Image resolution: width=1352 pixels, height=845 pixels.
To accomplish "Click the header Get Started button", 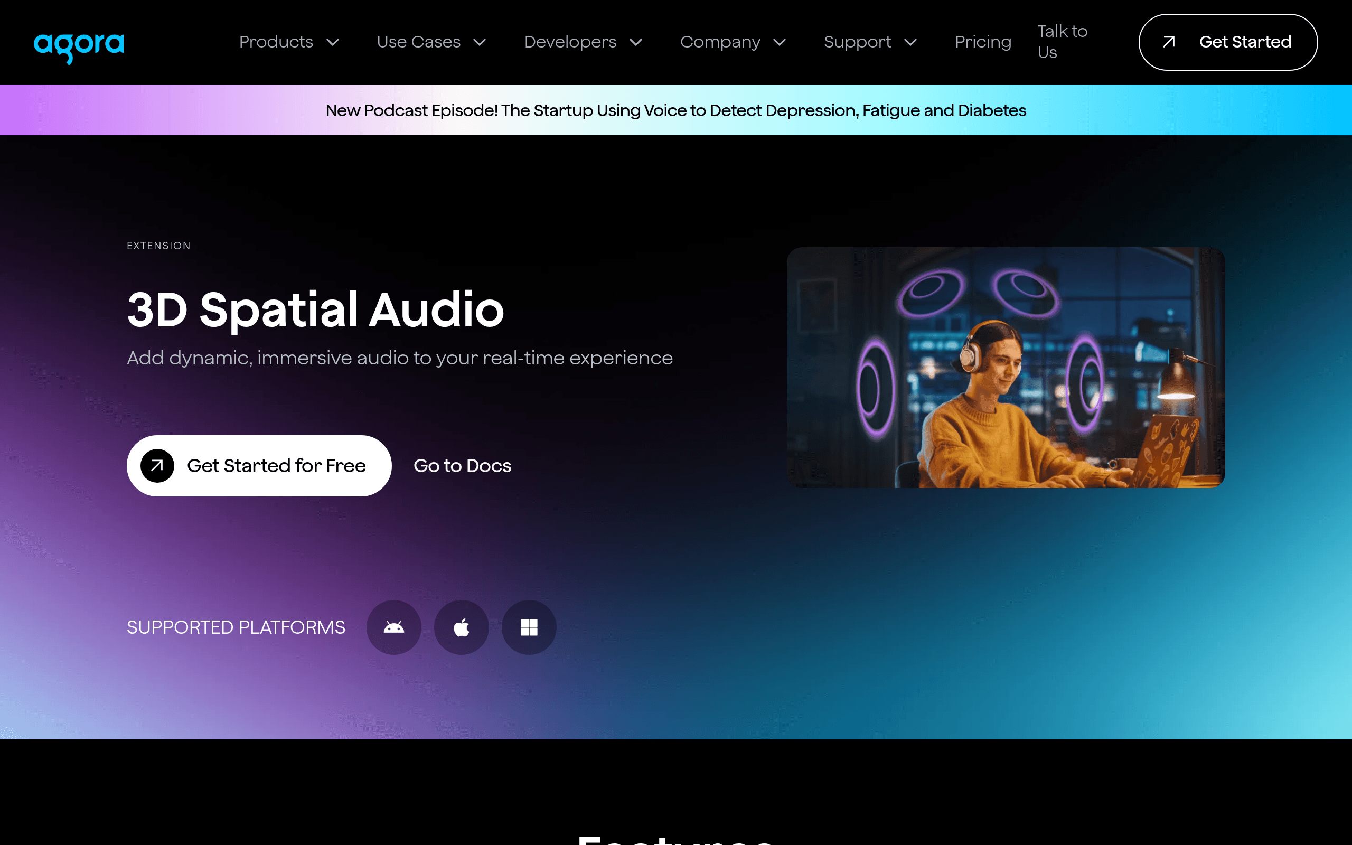I will coord(1228,42).
